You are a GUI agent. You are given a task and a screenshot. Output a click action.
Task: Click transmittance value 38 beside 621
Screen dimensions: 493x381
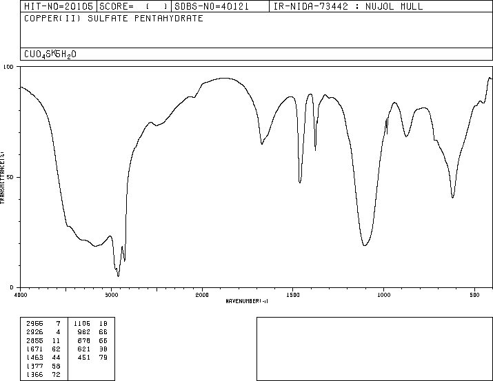pyautogui.click(x=103, y=349)
